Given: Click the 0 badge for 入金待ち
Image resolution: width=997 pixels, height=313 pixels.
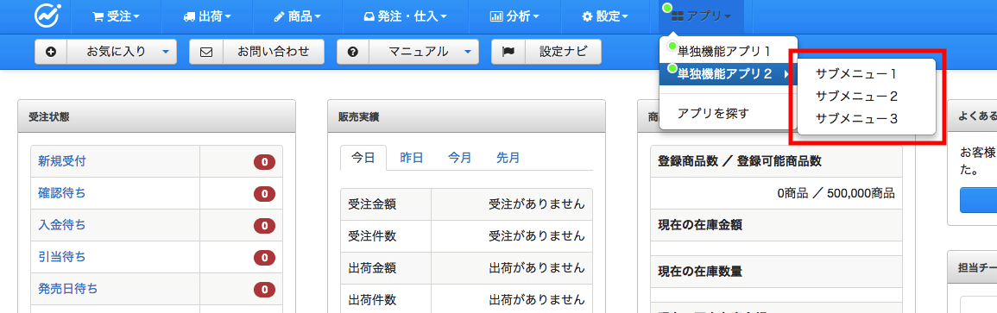Looking at the screenshot, I should pos(264,225).
